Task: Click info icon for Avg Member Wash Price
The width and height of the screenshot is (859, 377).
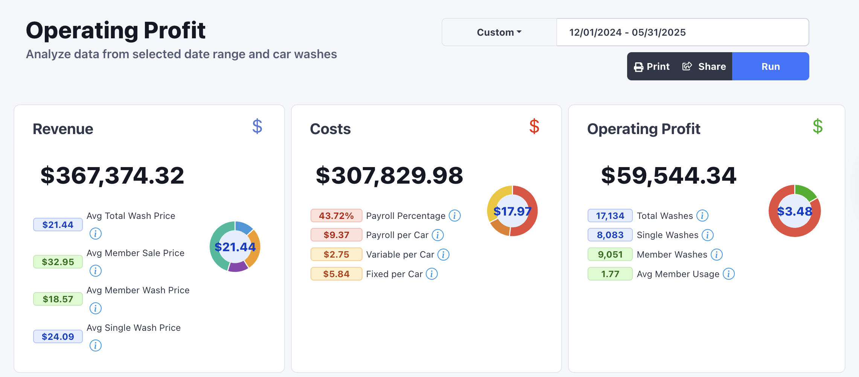Action: [x=96, y=308]
